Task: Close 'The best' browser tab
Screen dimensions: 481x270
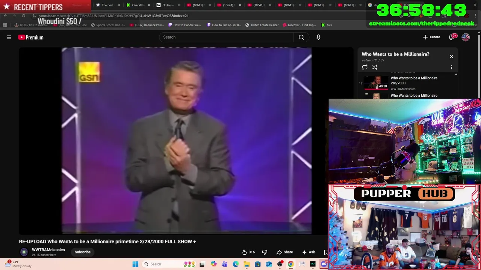Action: 119,5
